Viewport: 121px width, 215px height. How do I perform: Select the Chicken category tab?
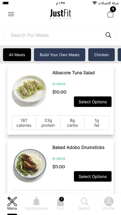[102, 55]
